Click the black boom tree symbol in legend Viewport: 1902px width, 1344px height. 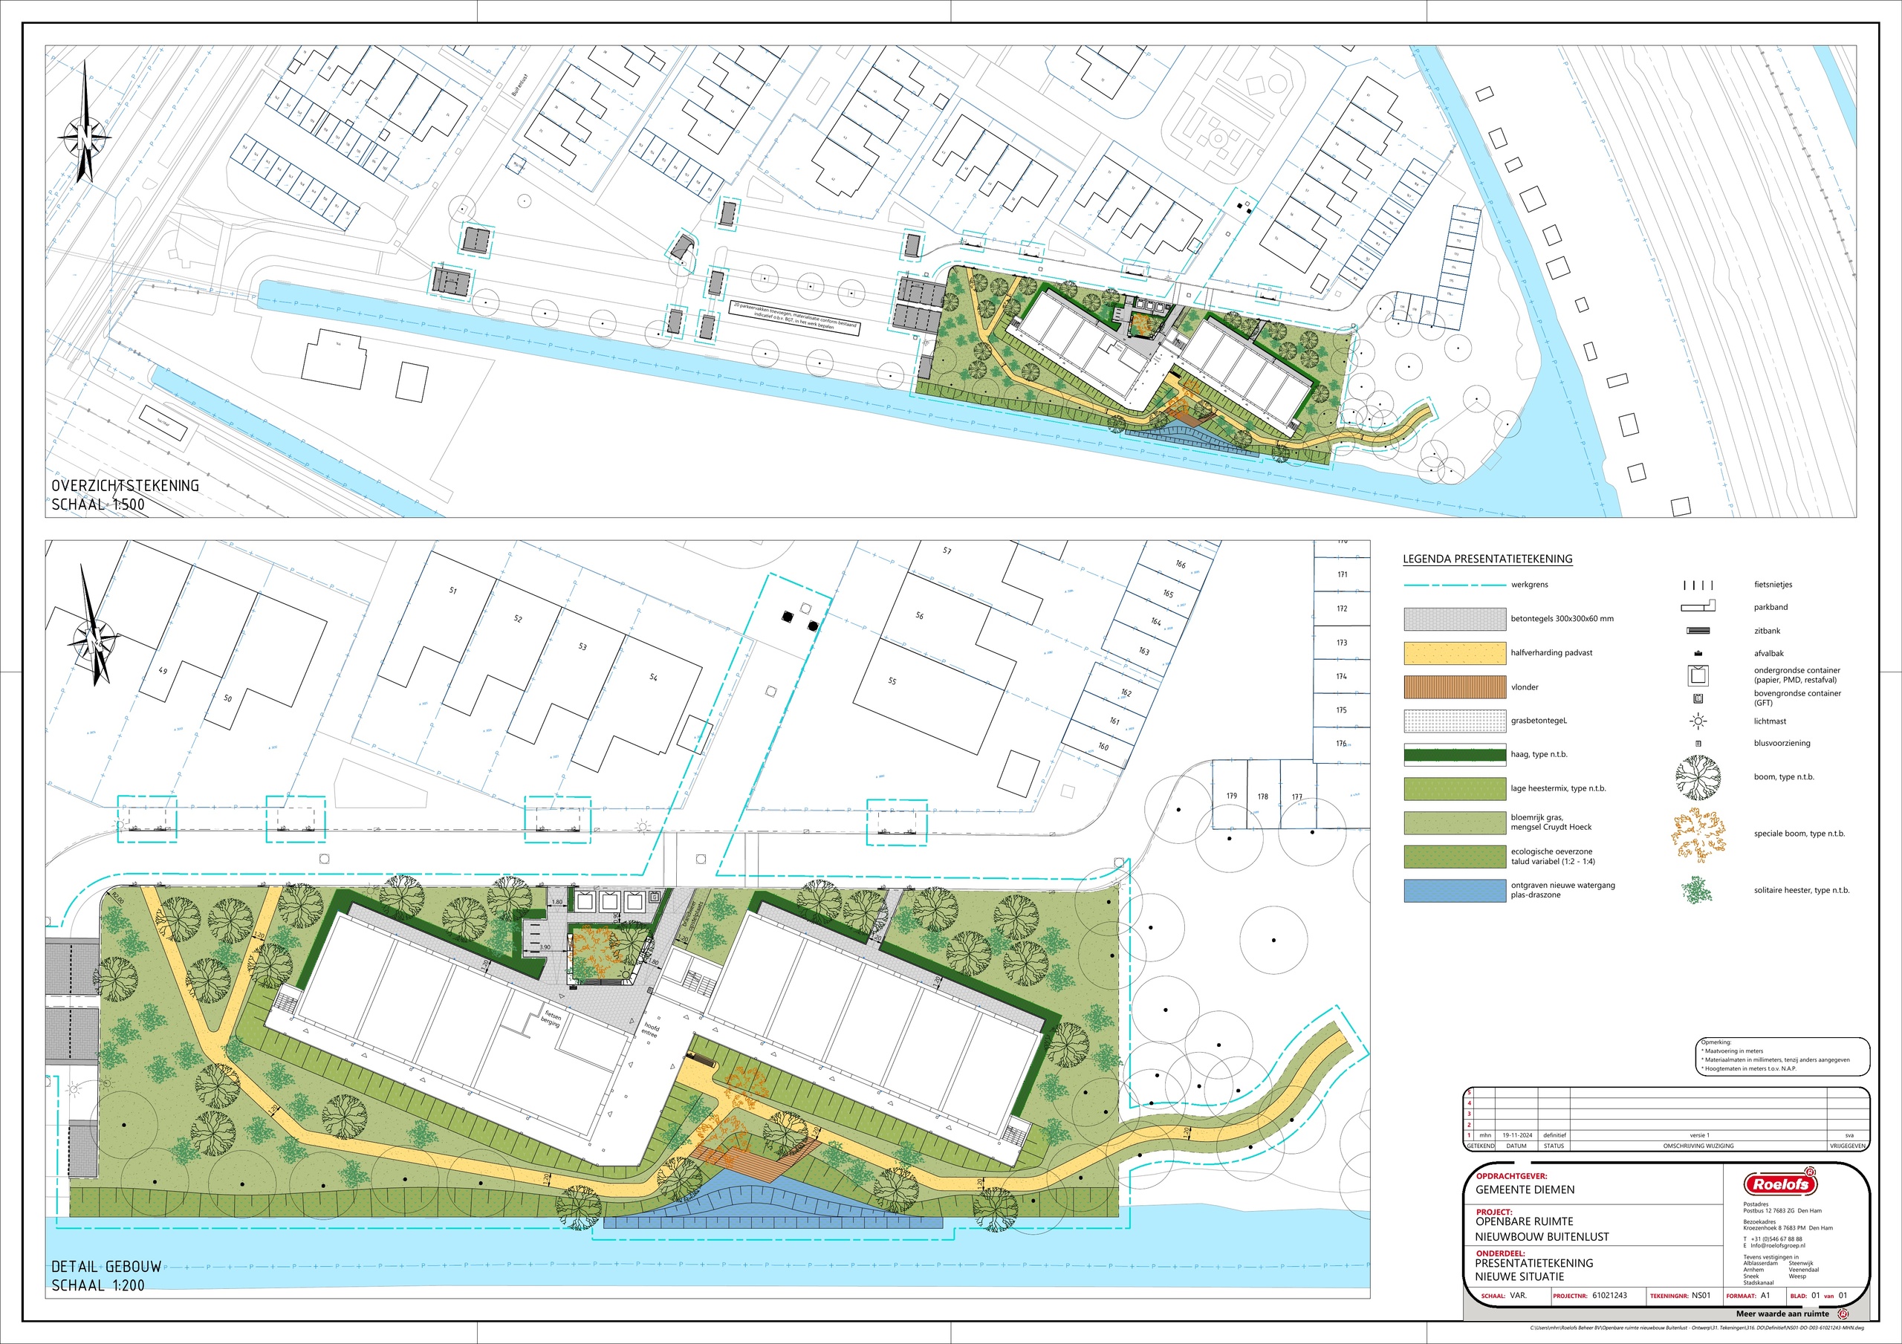pyautogui.click(x=1698, y=777)
